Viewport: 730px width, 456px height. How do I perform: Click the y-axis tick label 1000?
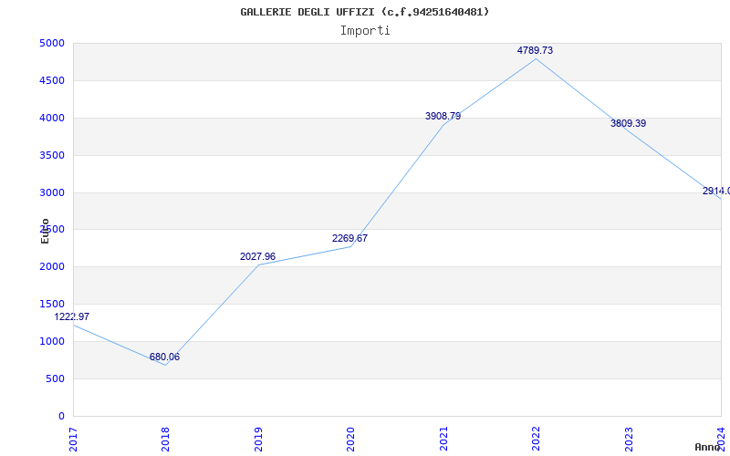click(x=52, y=341)
